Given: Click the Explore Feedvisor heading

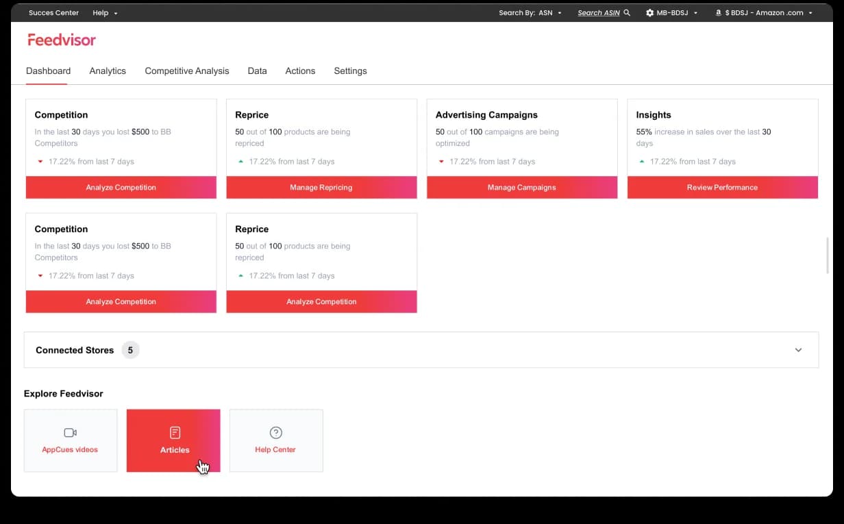Looking at the screenshot, I should pos(64,394).
